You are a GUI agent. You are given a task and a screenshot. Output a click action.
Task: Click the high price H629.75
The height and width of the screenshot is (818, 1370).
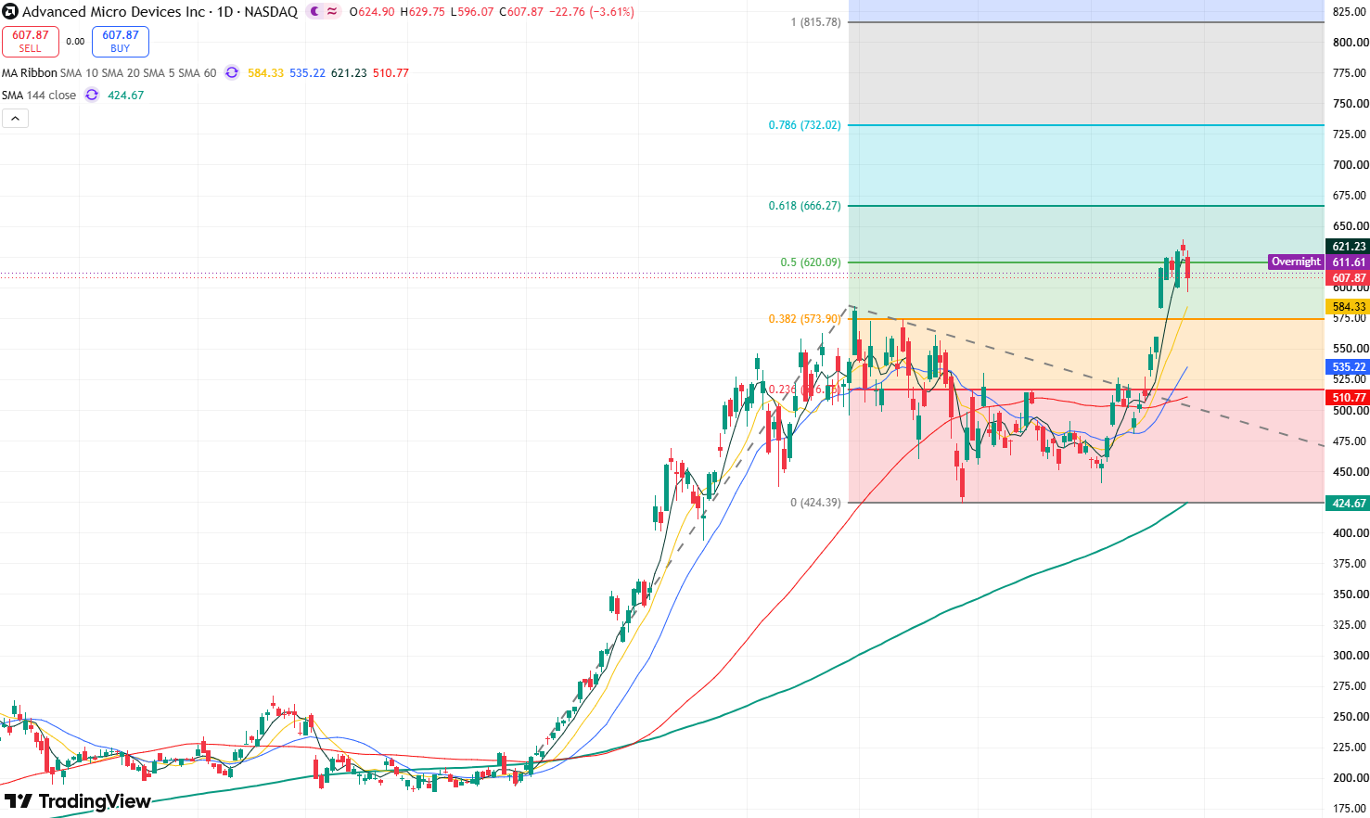click(422, 12)
